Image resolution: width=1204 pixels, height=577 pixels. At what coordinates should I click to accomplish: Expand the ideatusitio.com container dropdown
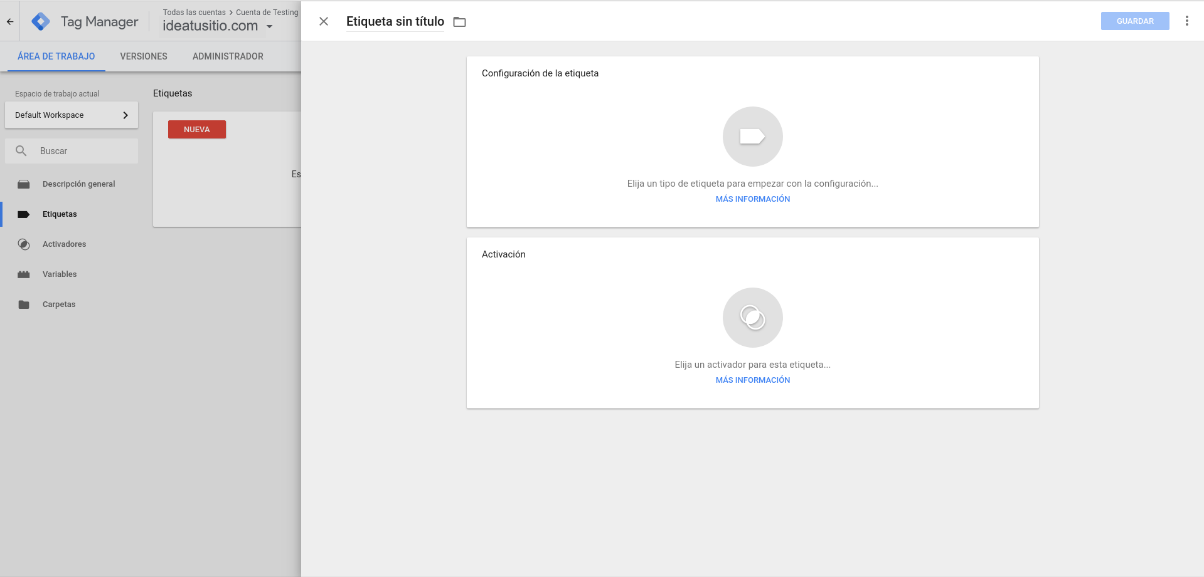[x=270, y=26]
